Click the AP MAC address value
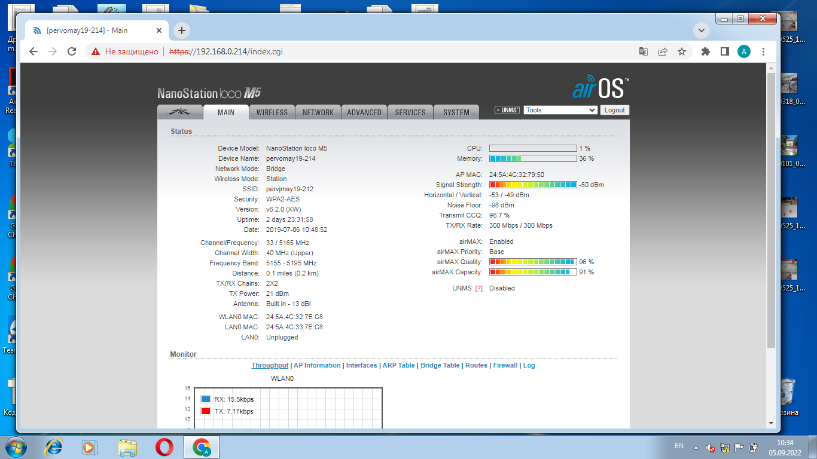 [517, 175]
